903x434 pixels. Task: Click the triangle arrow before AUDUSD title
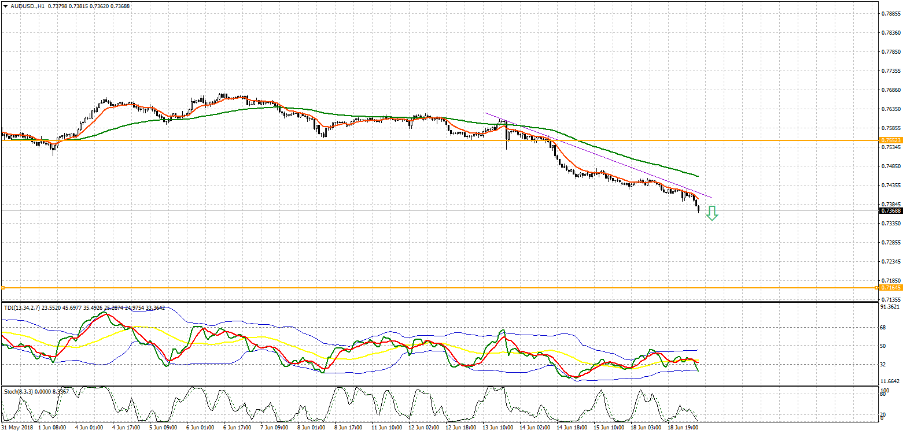pos(5,6)
